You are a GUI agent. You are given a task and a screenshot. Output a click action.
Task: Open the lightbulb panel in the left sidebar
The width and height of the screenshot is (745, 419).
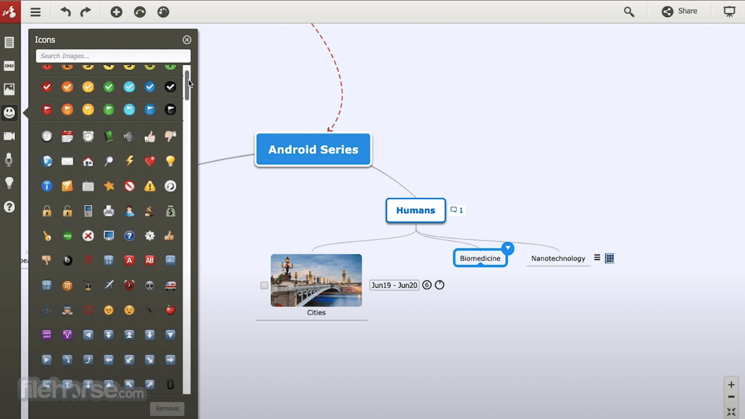coord(9,183)
